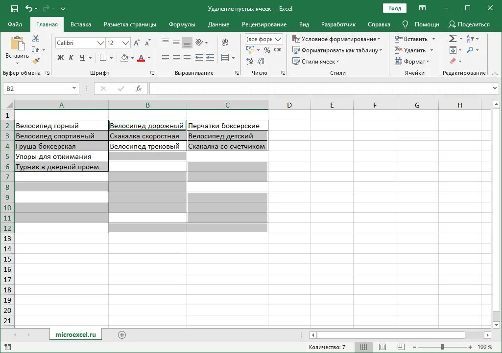Screen dimensions: 502x353
Task: Expand Условное форматирование menu
Action: [x=336, y=39]
